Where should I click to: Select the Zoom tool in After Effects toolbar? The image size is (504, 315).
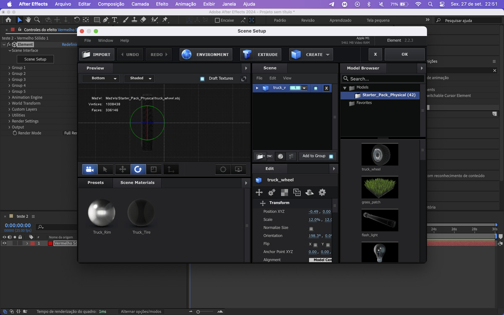(x=37, y=20)
